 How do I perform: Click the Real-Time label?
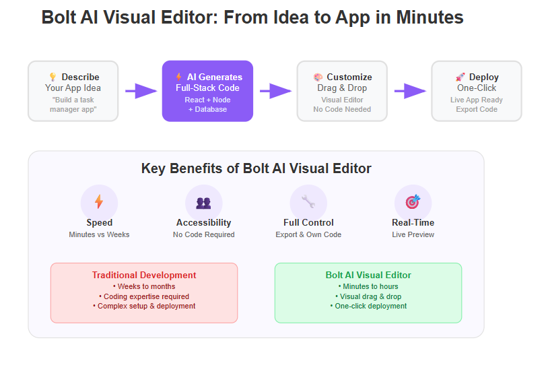(413, 222)
